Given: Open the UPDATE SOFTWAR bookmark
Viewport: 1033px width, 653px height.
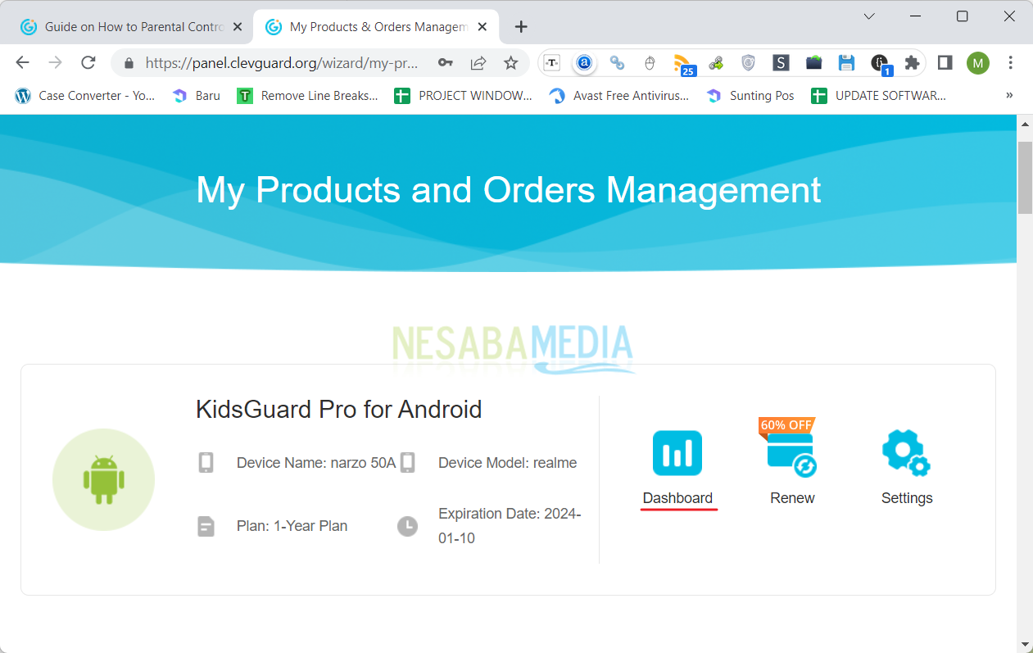Looking at the screenshot, I should point(879,96).
